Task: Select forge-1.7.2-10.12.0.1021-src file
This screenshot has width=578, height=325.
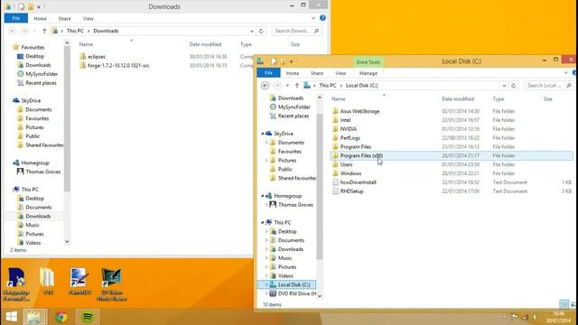Action: [118, 65]
